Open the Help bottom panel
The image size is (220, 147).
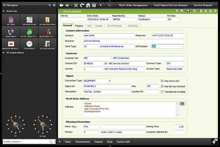[110, 142]
